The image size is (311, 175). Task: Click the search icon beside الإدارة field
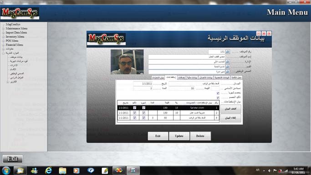(x=228, y=62)
